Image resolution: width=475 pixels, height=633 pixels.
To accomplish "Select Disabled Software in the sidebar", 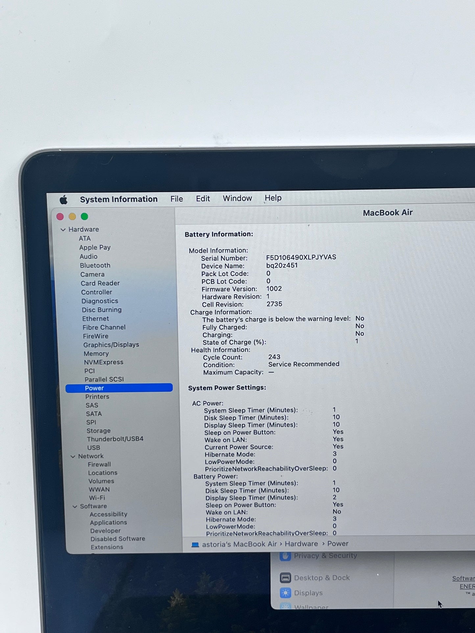I will [x=118, y=539].
